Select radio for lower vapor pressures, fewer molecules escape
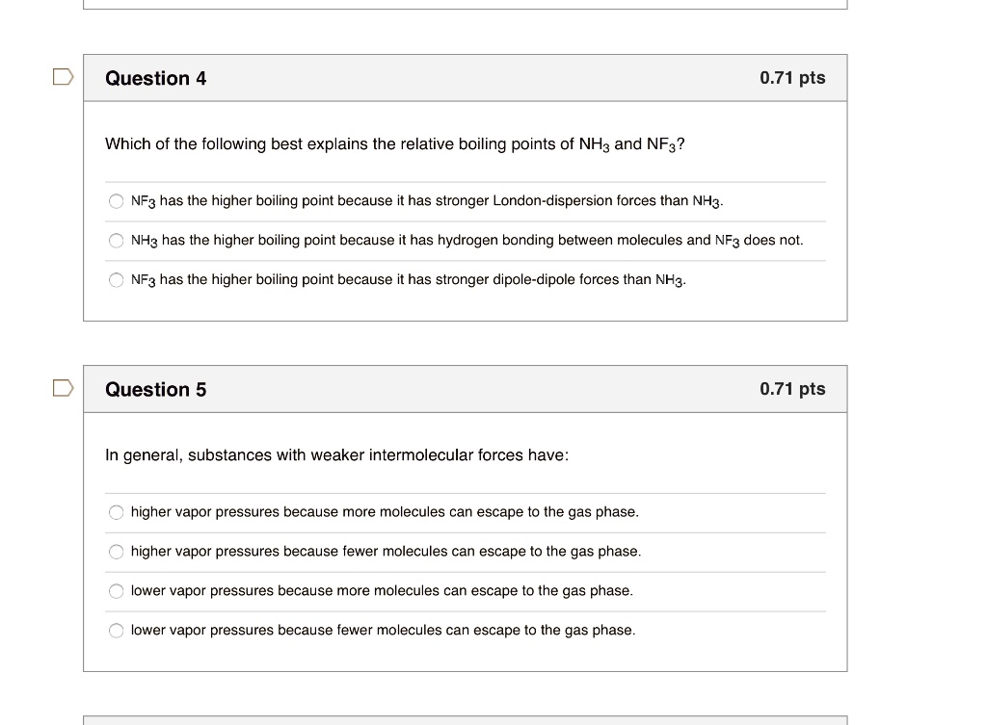This screenshot has height=725, width=987. tap(116, 631)
